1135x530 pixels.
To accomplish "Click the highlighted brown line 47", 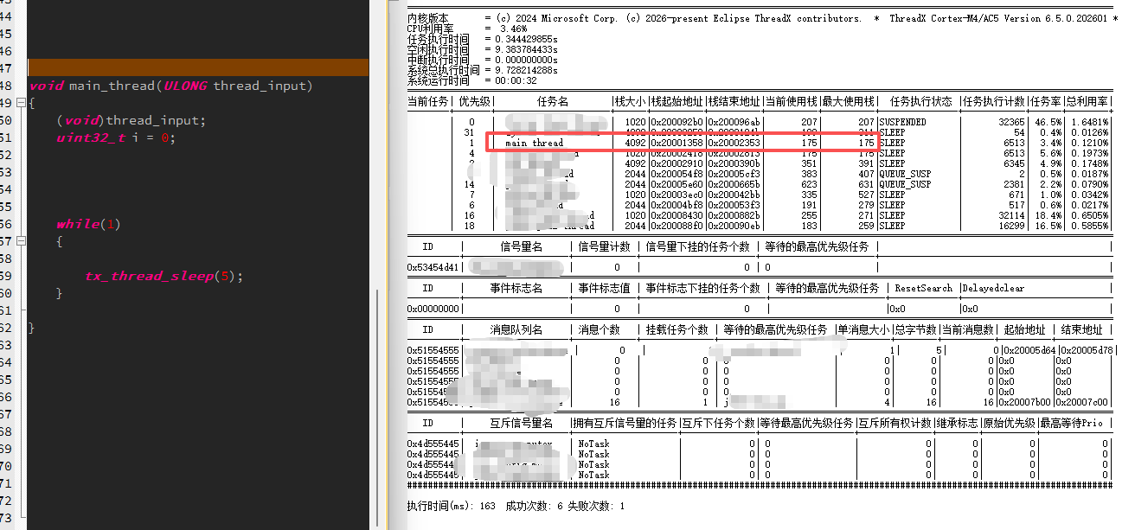I will pos(198,68).
